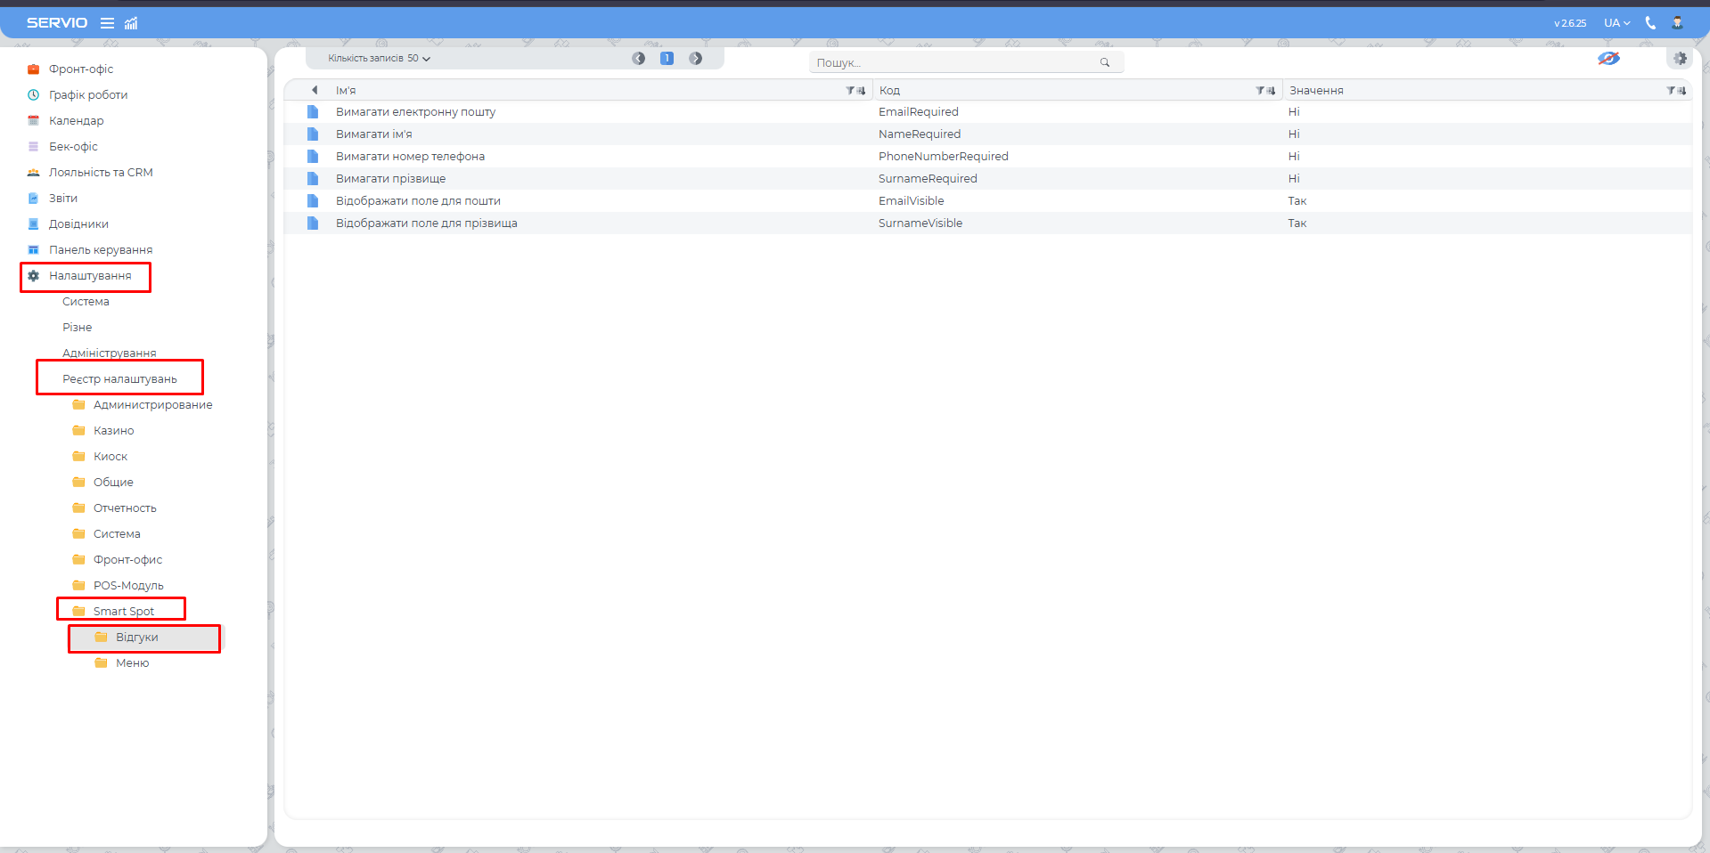
Task: Toggle the crossed-out eye visibility icon
Action: tap(1608, 59)
